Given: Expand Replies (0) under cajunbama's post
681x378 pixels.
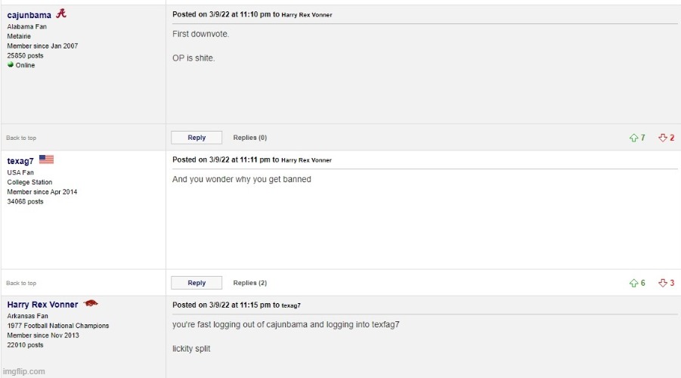Looking at the screenshot, I should coord(249,138).
